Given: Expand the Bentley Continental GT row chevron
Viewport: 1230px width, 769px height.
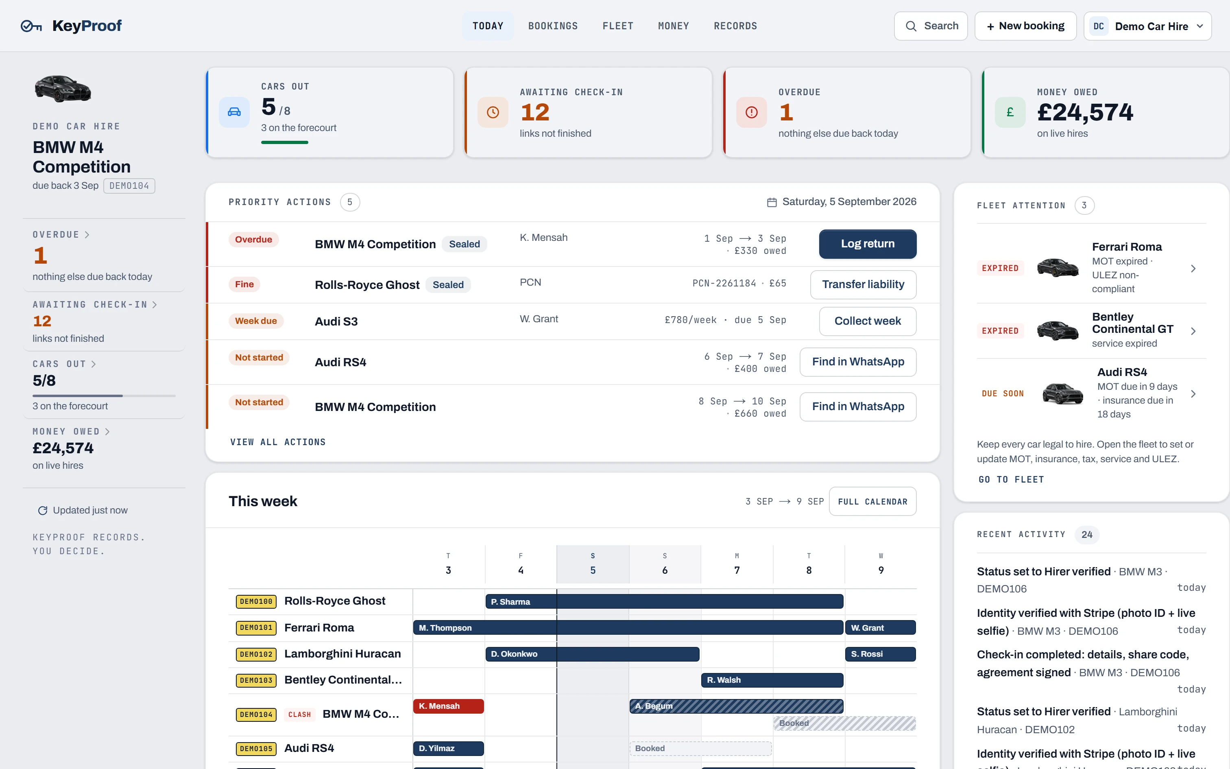Looking at the screenshot, I should [x=1193, y=331].
